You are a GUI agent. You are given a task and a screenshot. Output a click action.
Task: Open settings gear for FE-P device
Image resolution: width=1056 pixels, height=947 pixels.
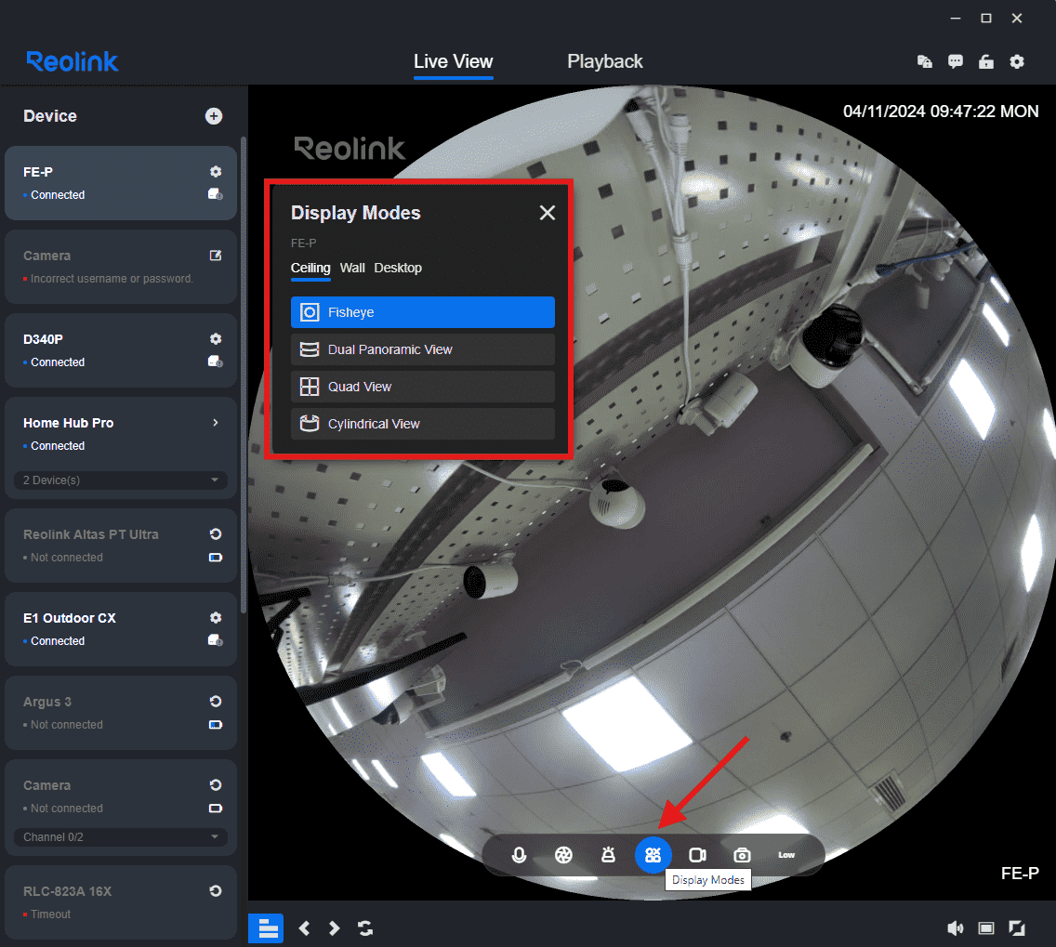216,172
